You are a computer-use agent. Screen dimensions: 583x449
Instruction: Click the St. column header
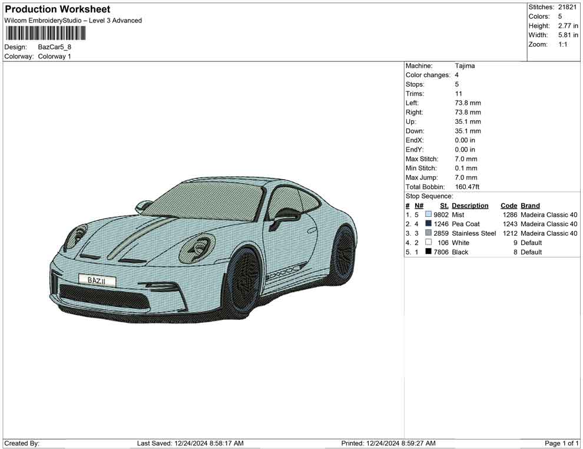[444, 206]
